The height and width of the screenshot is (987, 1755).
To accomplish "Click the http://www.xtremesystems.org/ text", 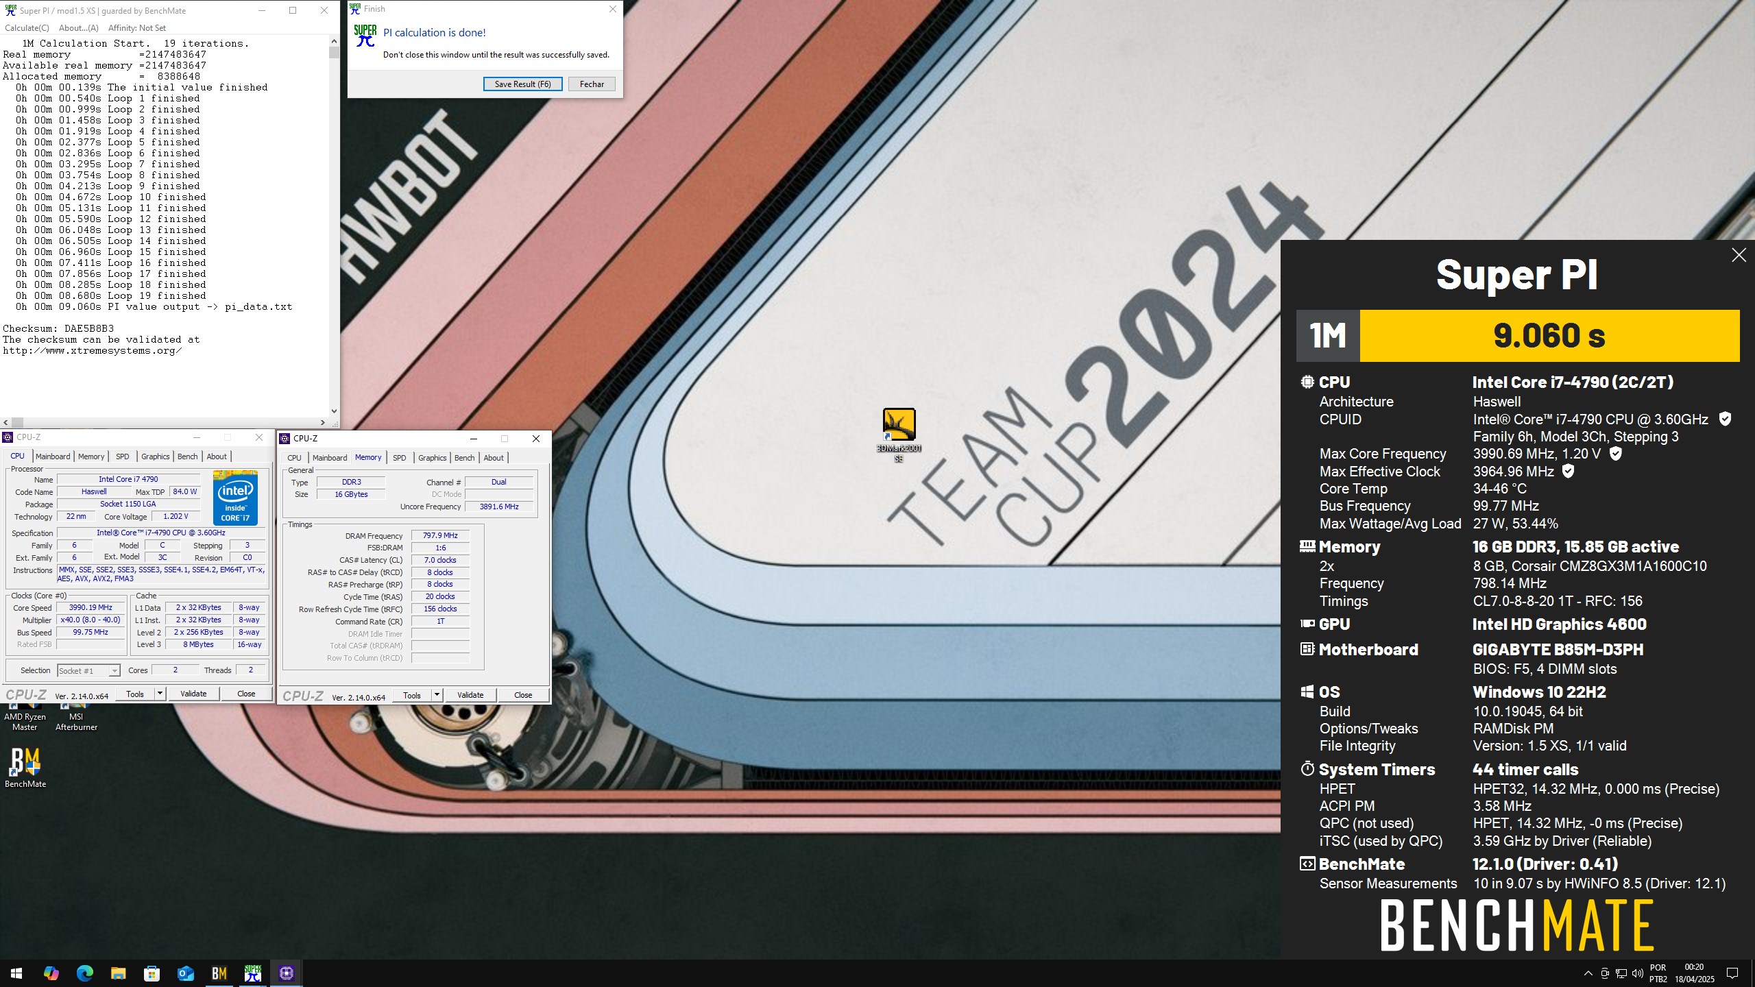I will pyautogui.click(x=93, y=350).
